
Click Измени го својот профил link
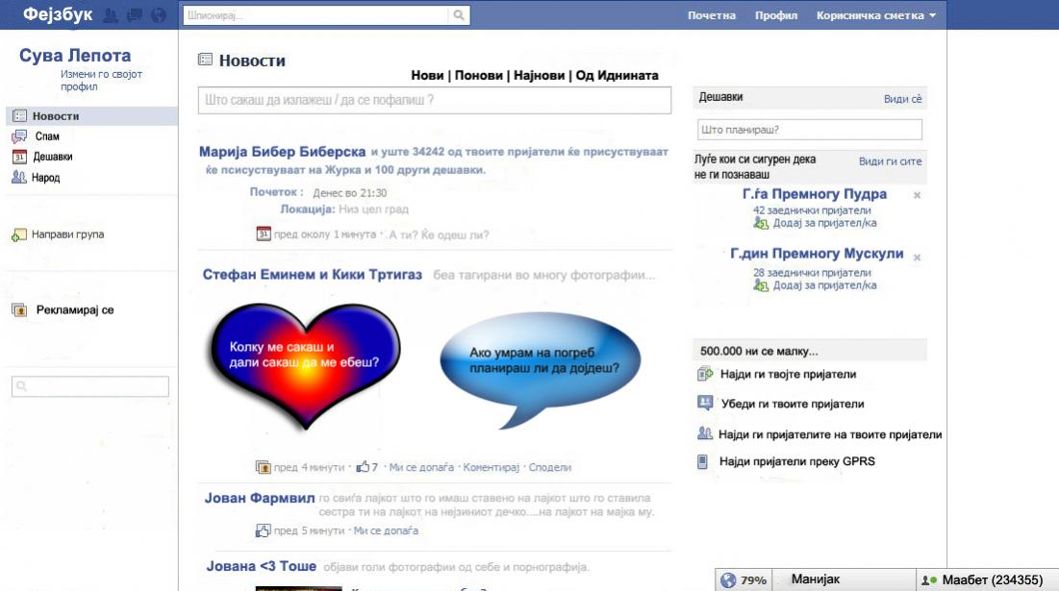click(101, 81)
